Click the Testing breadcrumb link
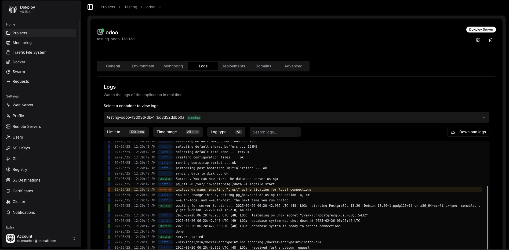509x250 pixels. (x=130, y=7)
